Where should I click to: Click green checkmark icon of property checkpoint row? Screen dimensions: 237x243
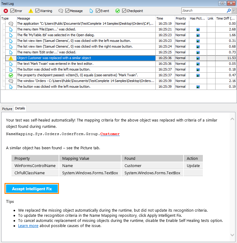[11, 75]
